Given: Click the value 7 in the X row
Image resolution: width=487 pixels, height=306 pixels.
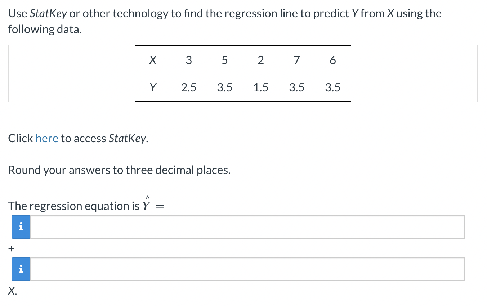Looking at the screenshot, I should click(297, 60).
